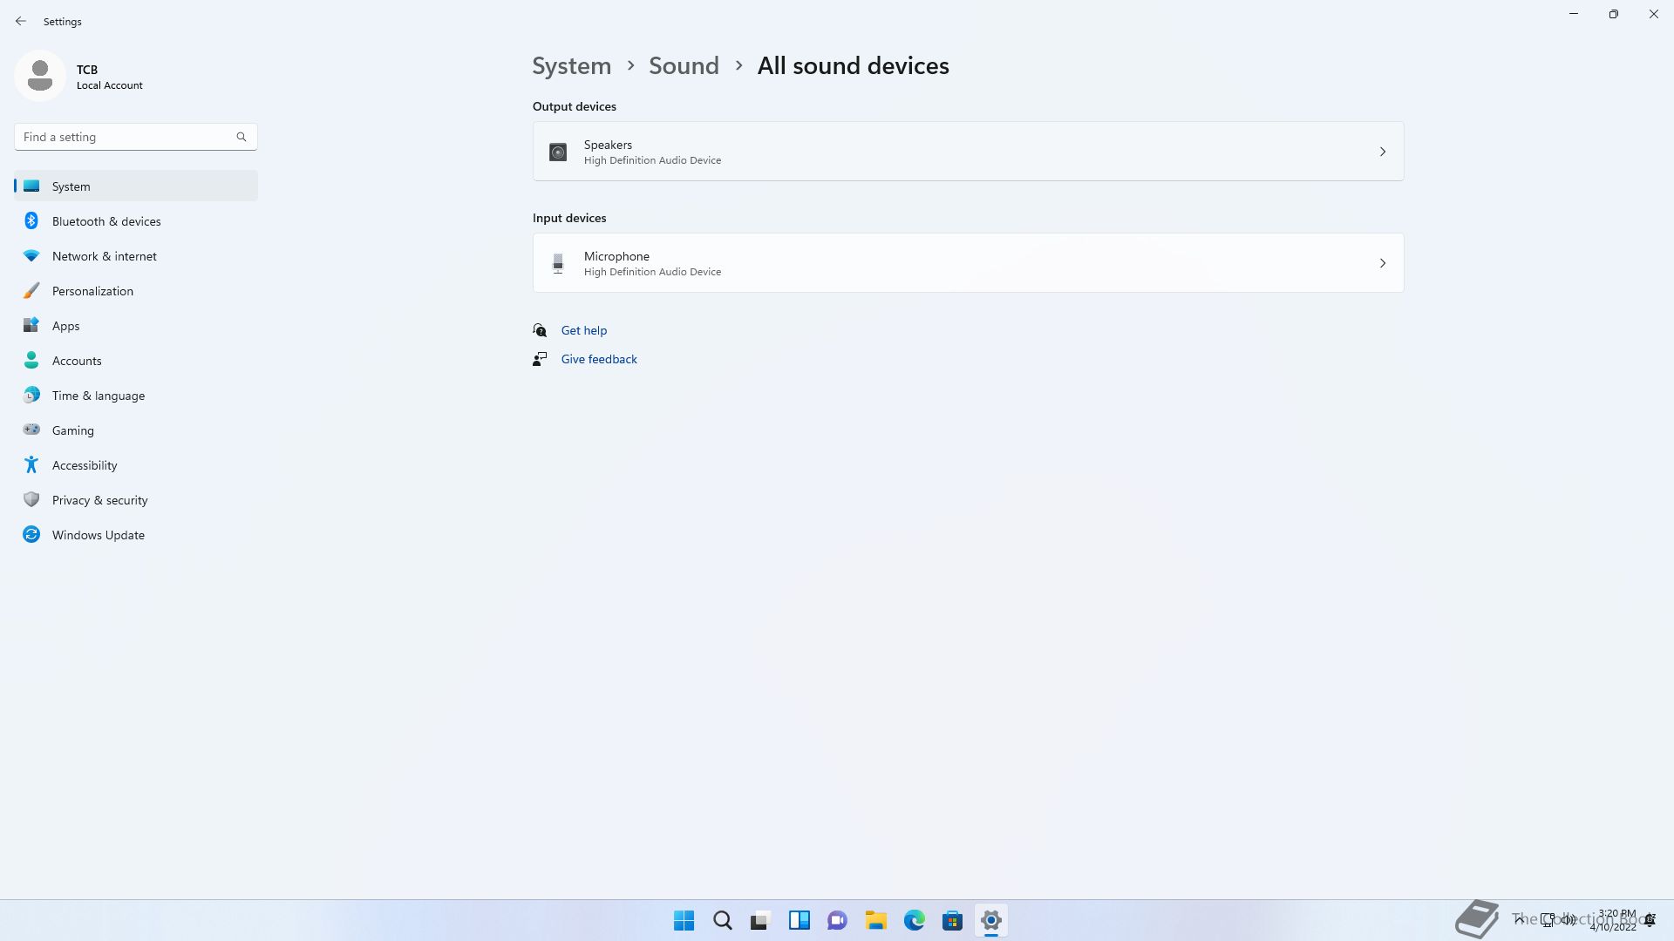This screenshot has height=941, width=1674.
Task: Go to Gaming settings
Action: coord(136,430)
